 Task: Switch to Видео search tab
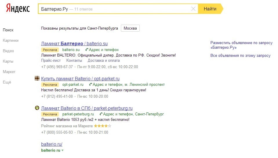point(8,51)
